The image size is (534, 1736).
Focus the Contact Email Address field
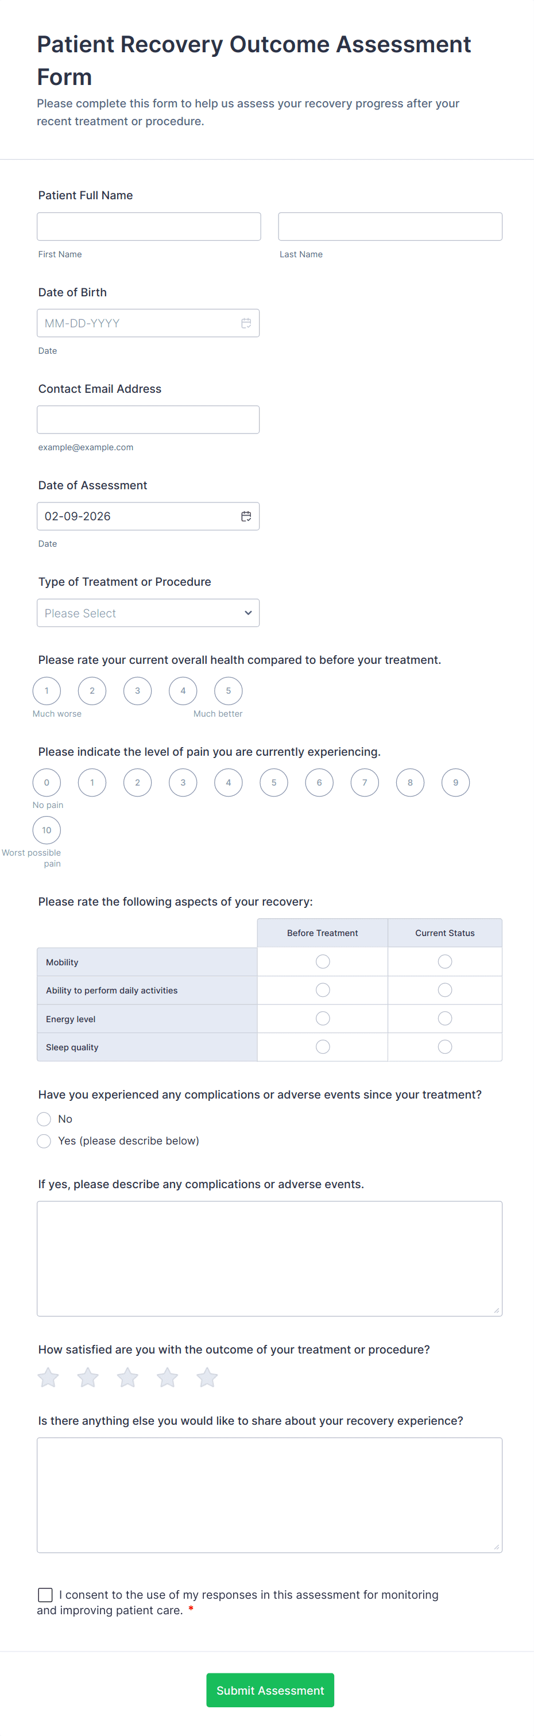[148, 420]
